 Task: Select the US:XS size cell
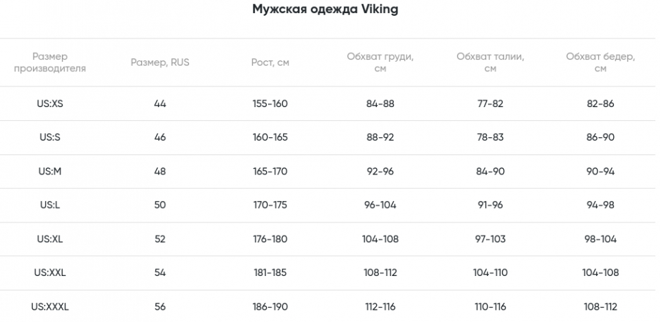click(x=49, y=104)
